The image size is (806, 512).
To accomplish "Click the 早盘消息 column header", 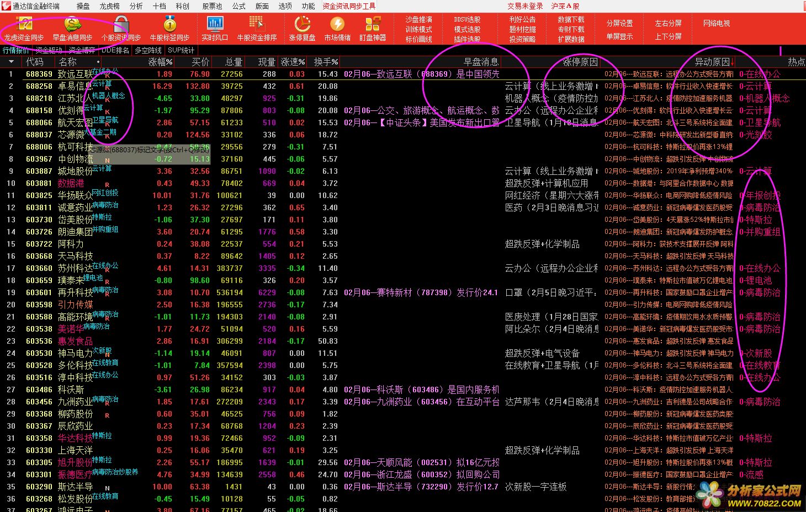I will point(481,62).
